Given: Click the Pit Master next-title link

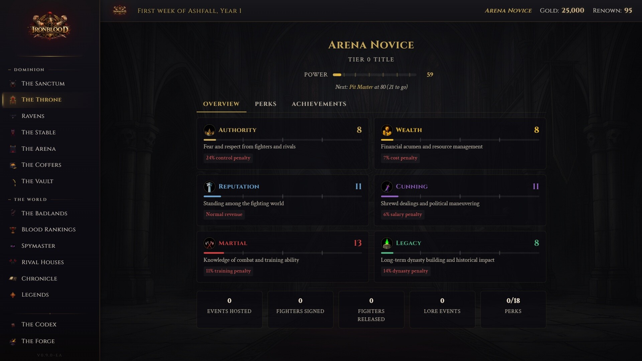Looking at the screenshot, I should (x=361, y=87).
